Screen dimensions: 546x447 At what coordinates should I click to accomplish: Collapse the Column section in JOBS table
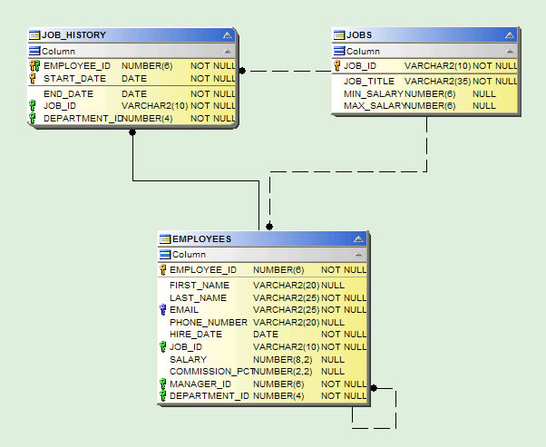(x=509, y=52)
